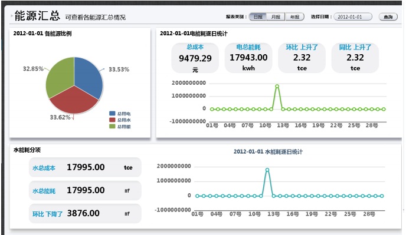
Task: Click the peak point of teal water chart
Action: (x=267, y=170)
